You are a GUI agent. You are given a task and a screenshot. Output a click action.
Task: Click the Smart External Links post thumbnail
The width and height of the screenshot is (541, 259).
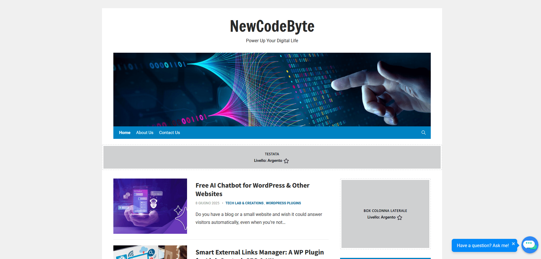coord(150,252)
